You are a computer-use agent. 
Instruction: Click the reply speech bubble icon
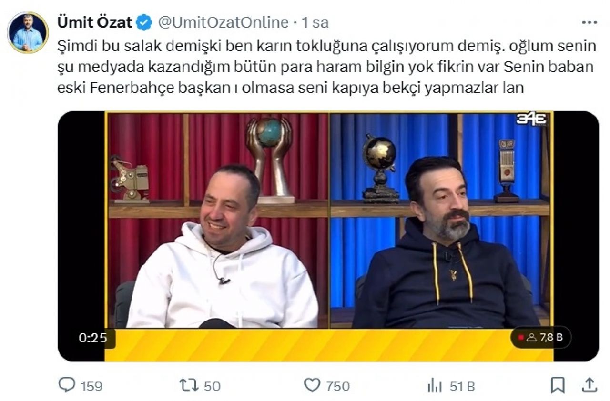tap(66, 385)
